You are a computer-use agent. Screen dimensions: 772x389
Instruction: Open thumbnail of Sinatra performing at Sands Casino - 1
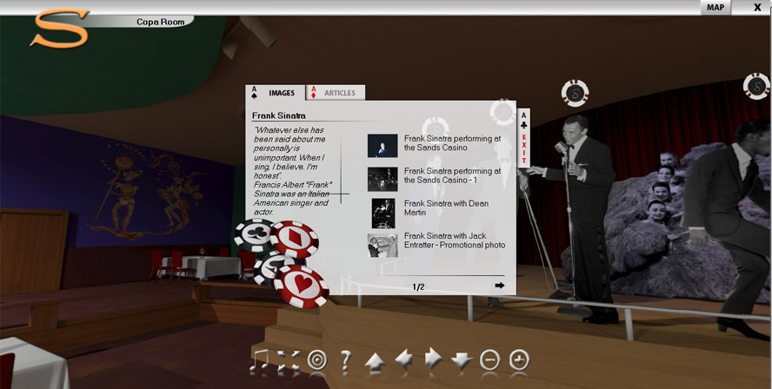click(x=383, y=179)
